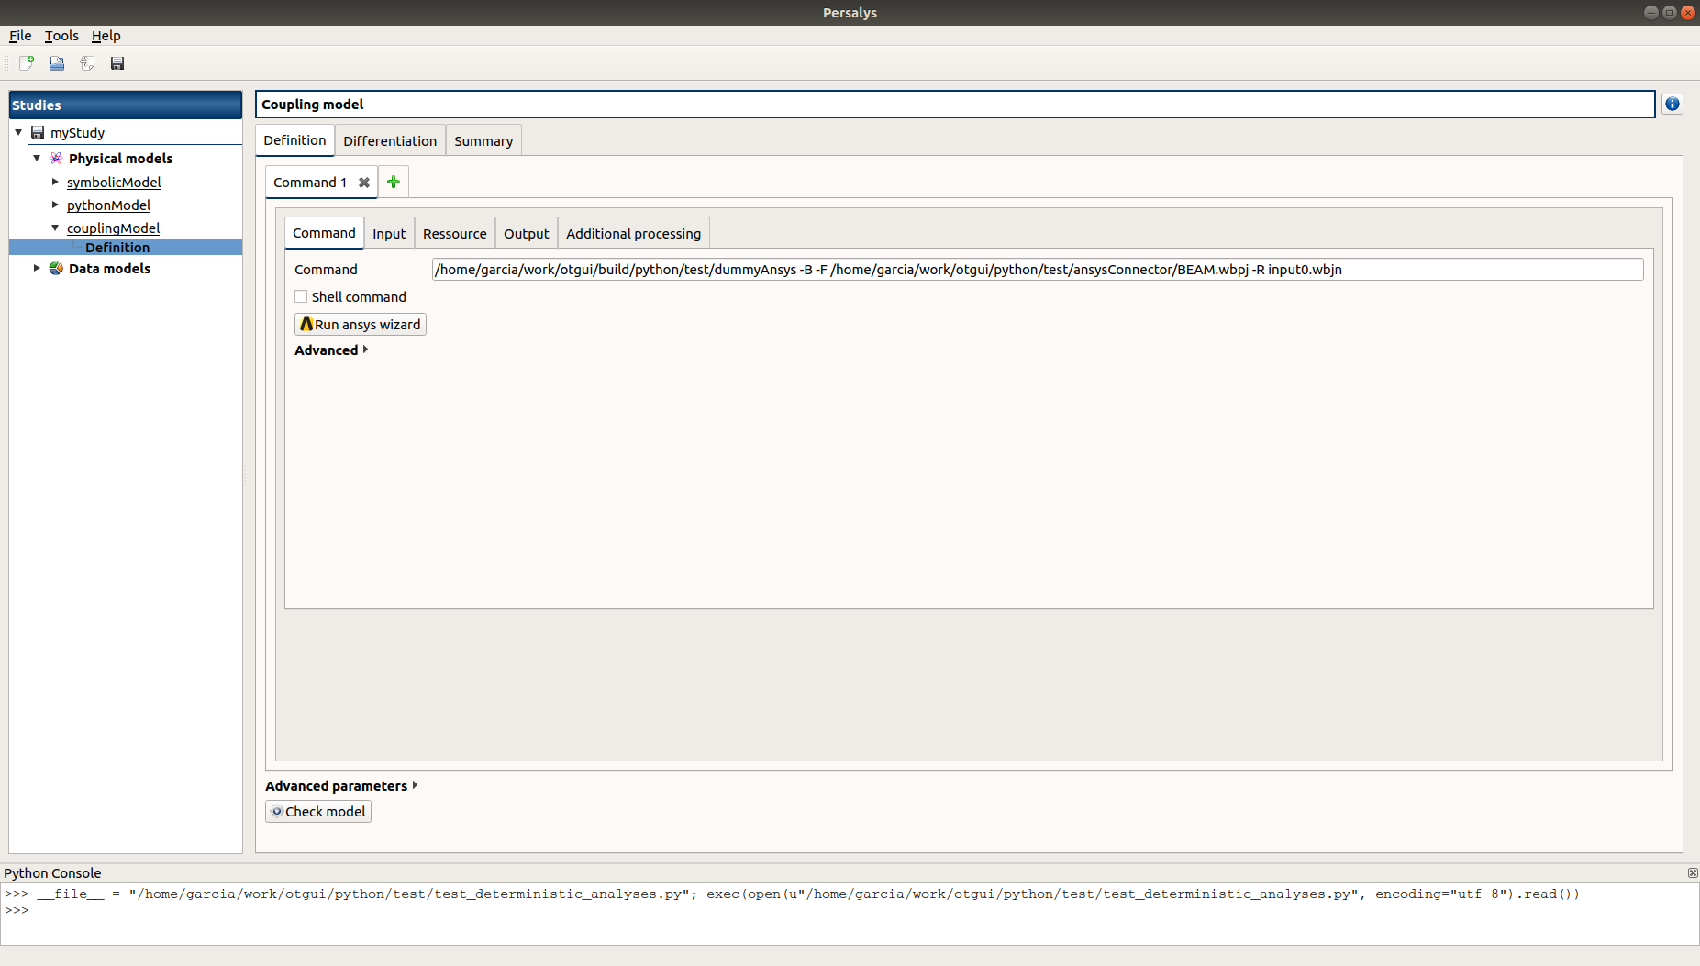Screen dimensions: 1700x966
Task: Click the blue info icon beside Coupling model
Action: point(1672,105)
